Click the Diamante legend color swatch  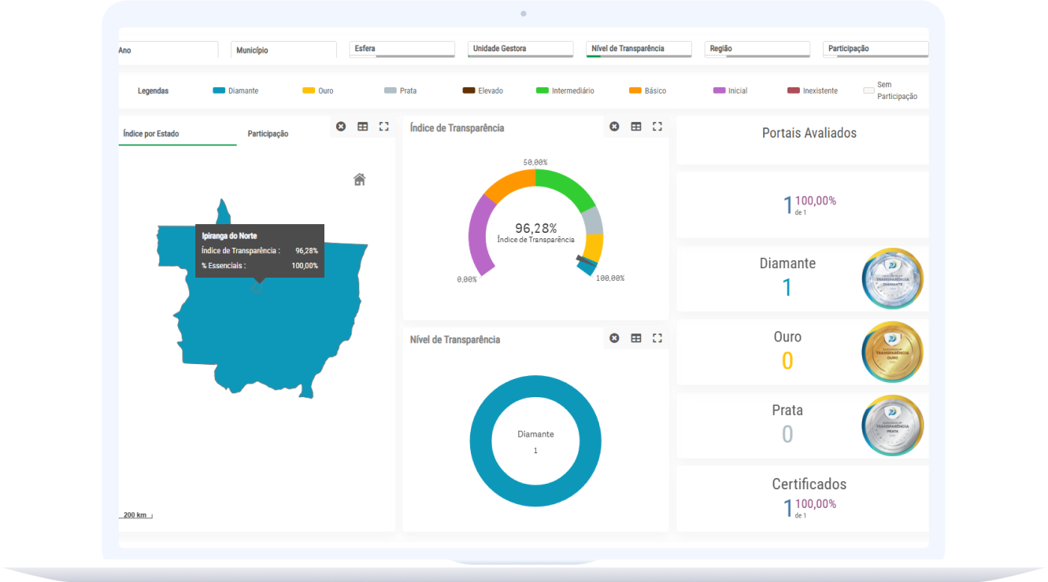pos(219,90)
